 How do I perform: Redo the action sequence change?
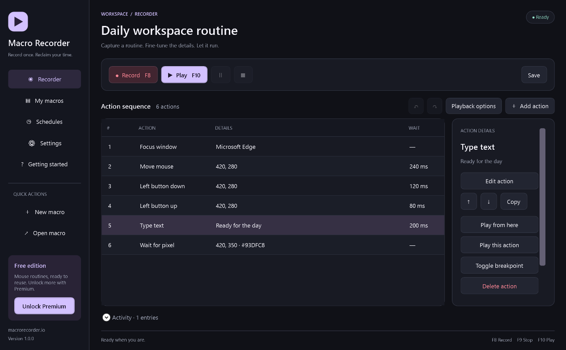pyautogui.click(x=435, y=106)
